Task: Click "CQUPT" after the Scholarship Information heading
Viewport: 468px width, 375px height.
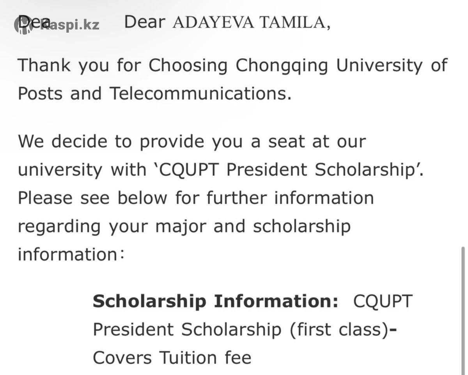Action: point(383,301)
